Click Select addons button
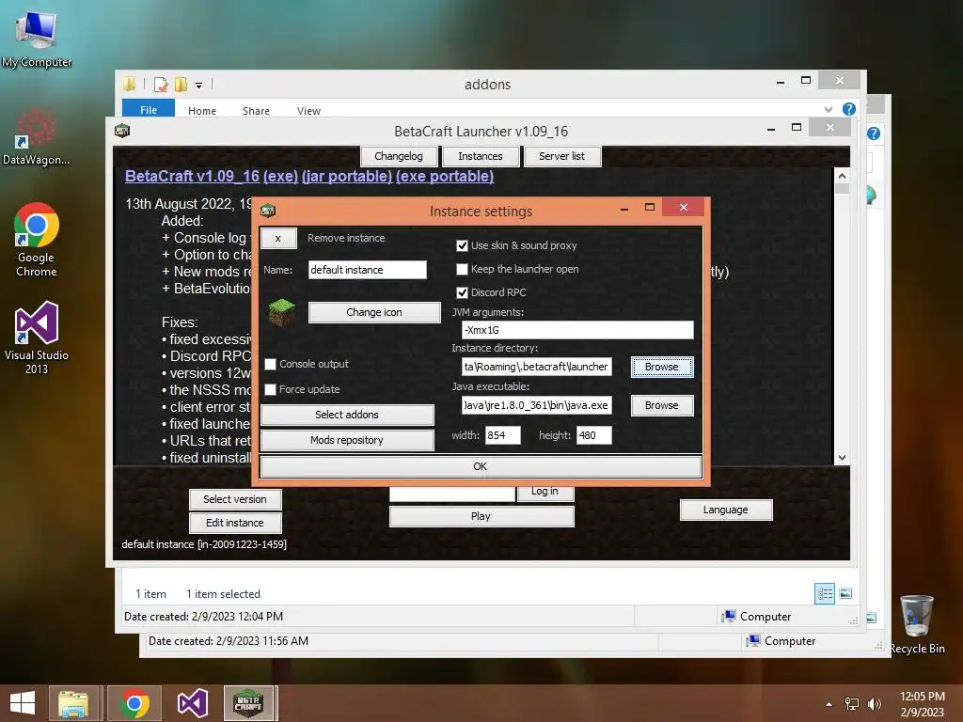This screenshot has height=722, width=963. coord(347,415)
